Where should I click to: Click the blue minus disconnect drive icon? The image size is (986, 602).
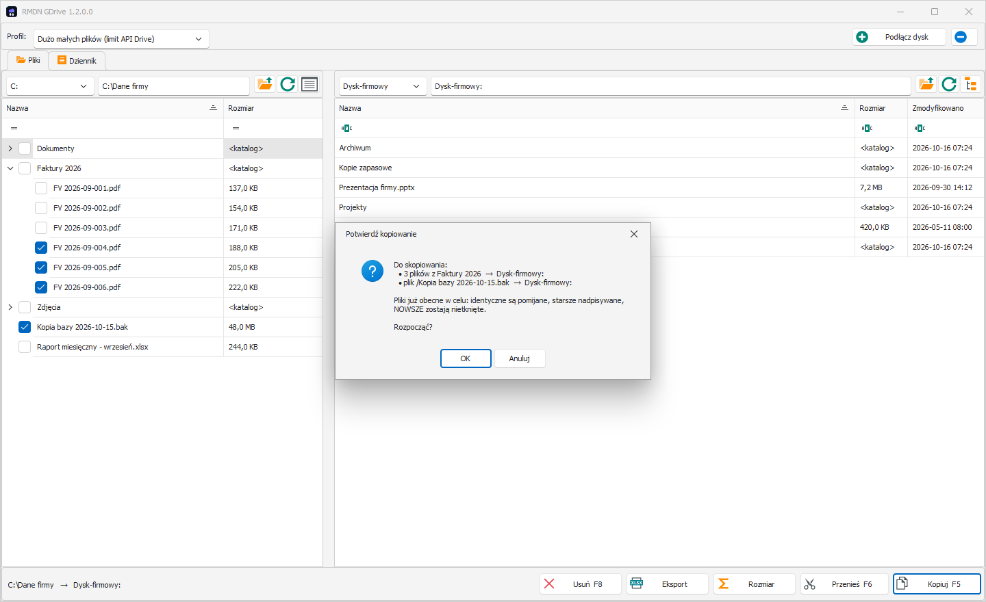(x=961, y=37)
